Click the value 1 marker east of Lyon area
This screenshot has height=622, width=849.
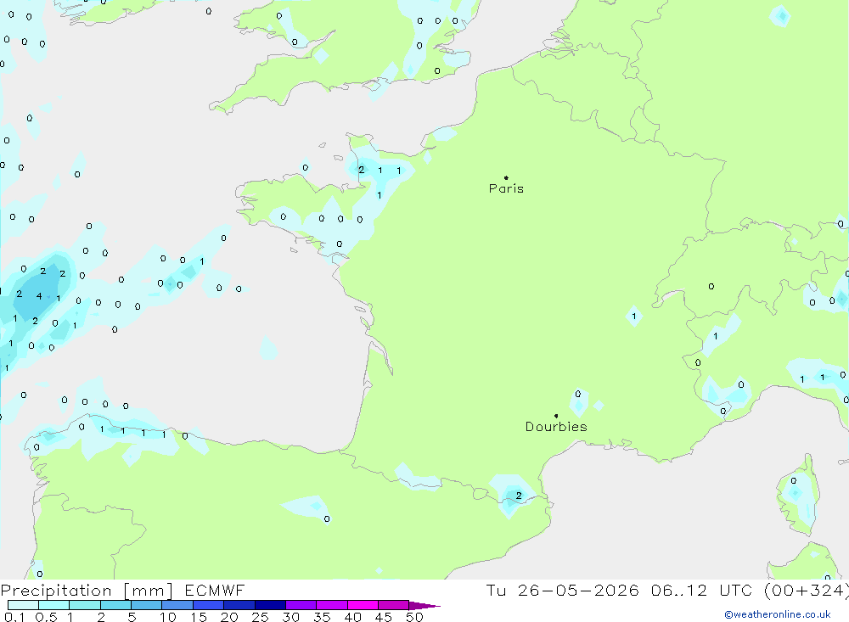tap(634, 317)
